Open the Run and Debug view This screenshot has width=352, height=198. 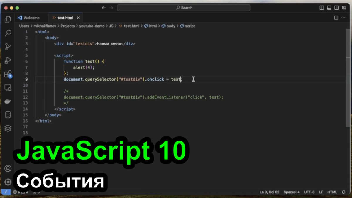[8, 60]
